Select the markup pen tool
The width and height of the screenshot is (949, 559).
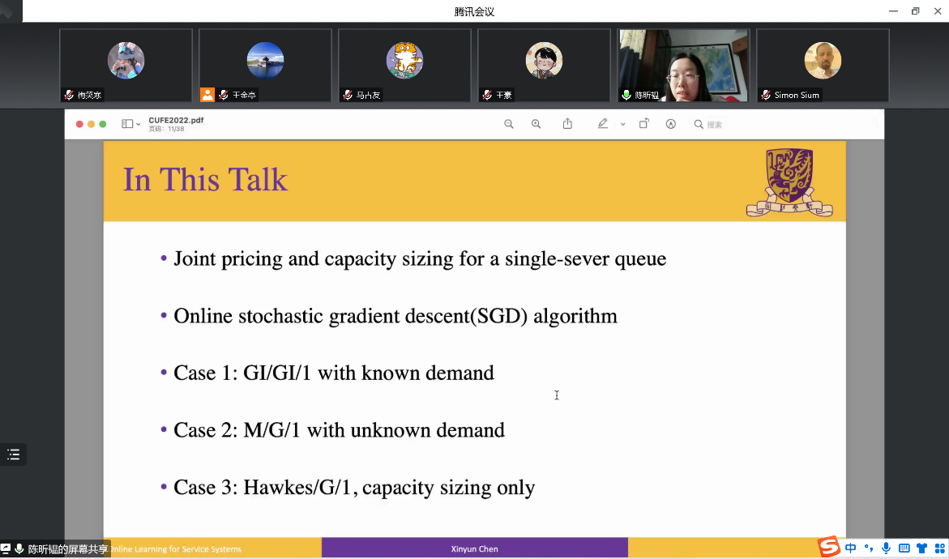602,124
